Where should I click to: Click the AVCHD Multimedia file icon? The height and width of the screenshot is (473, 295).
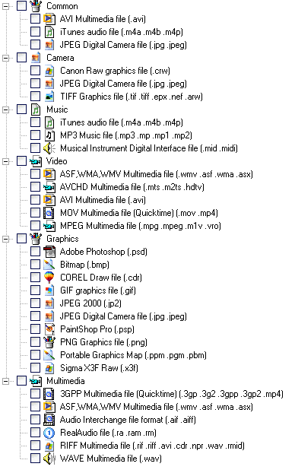click(49, 187)
